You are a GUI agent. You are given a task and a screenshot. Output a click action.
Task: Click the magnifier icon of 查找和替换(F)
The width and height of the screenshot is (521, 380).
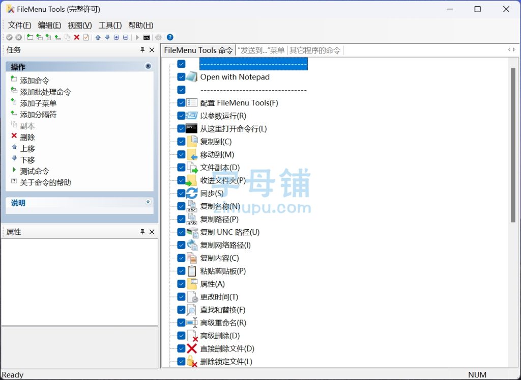[x=192, y=310]
